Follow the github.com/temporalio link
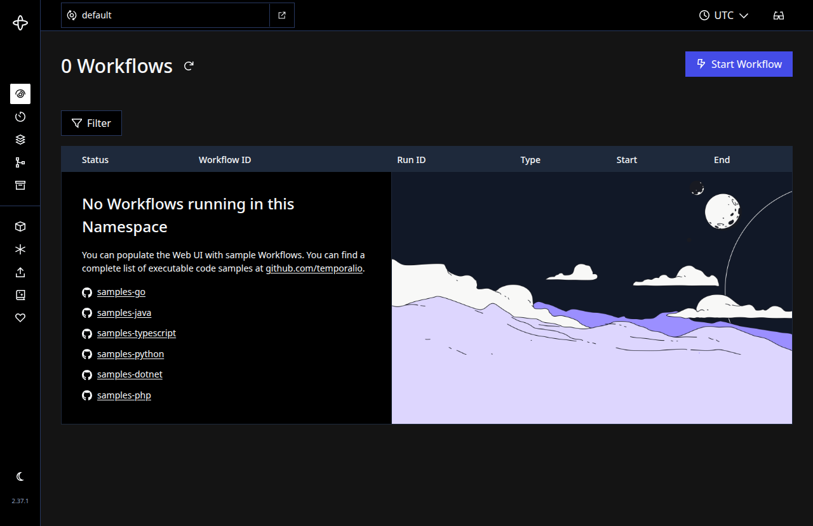The width and height of the screenshot is (813, 526). [x=314, y=268]
